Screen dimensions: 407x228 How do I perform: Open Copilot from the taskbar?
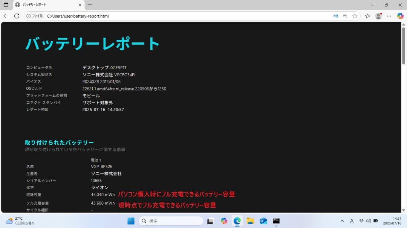[223, 221]
